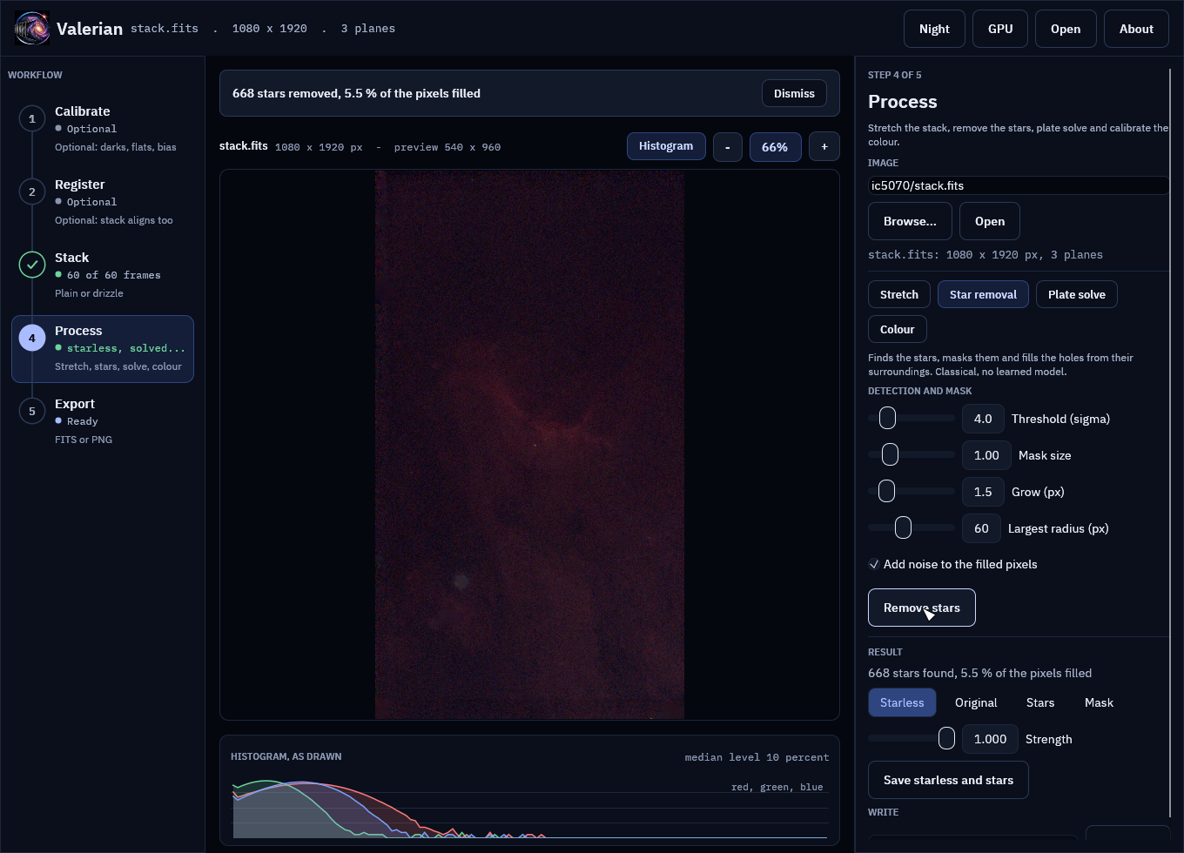Viewport: 1184px width, 853px height.
Task: Show the Starless result view
Action: click(x=902, y=702)
